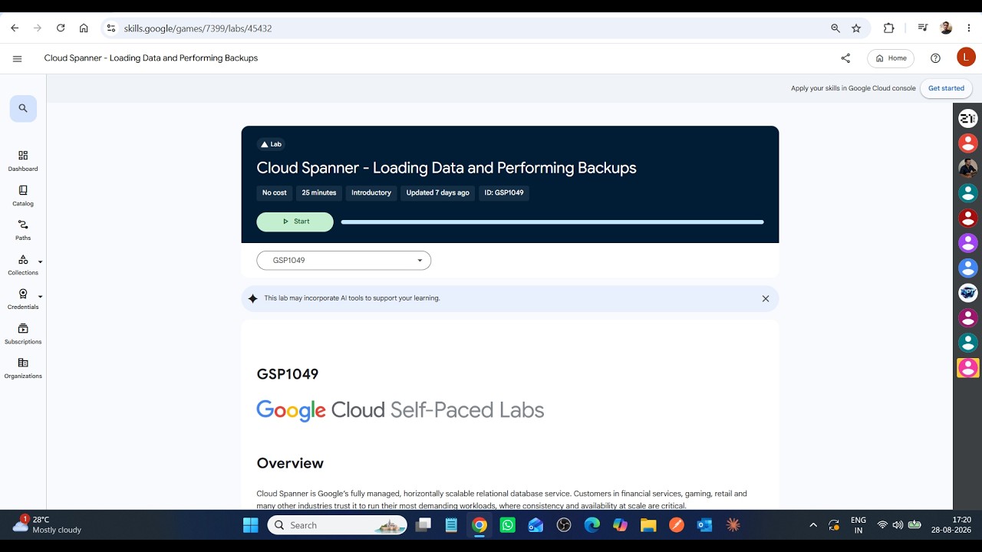Expand the Collections sidebar submenu
Viewport: 982px width, 552px height.
pyautogui.click(x=40, y=262)
